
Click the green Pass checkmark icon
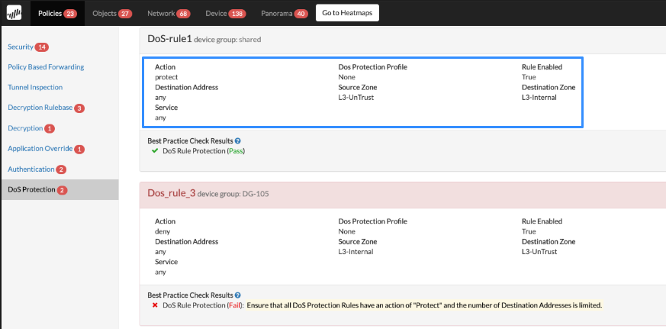155,151
